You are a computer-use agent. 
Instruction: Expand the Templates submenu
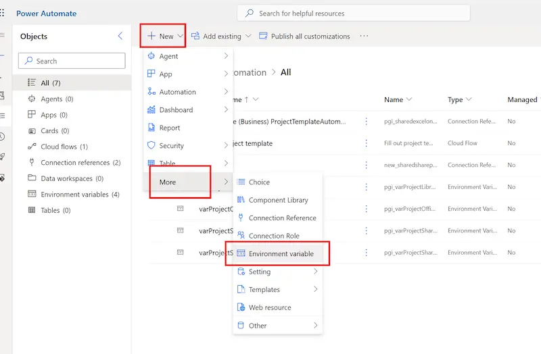[x=278, y=289]
